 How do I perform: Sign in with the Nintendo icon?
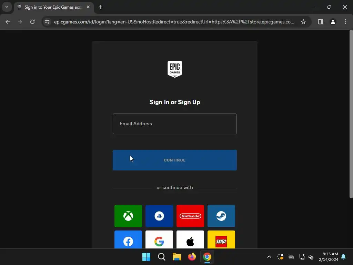click(190, 216)
